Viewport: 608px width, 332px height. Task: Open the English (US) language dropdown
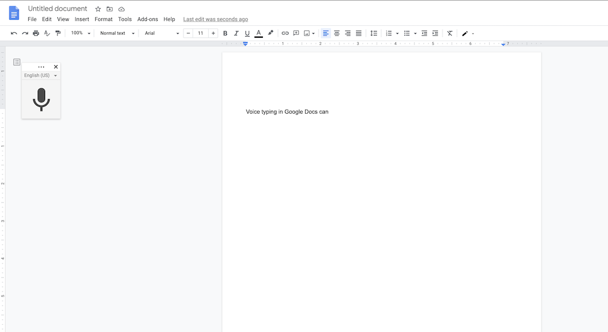pos(41,75)
